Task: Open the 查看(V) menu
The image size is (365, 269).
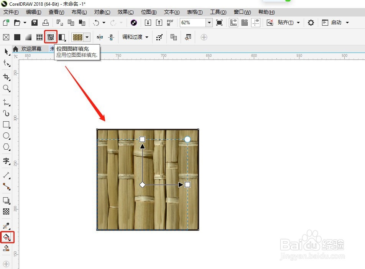Action: (x=56, y=12)
